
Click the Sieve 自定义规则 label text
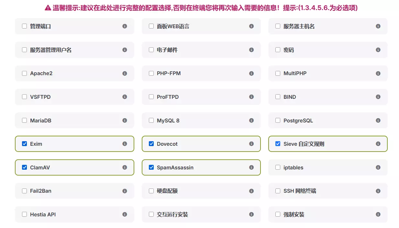pyautogui.click(x=304, y=144)
